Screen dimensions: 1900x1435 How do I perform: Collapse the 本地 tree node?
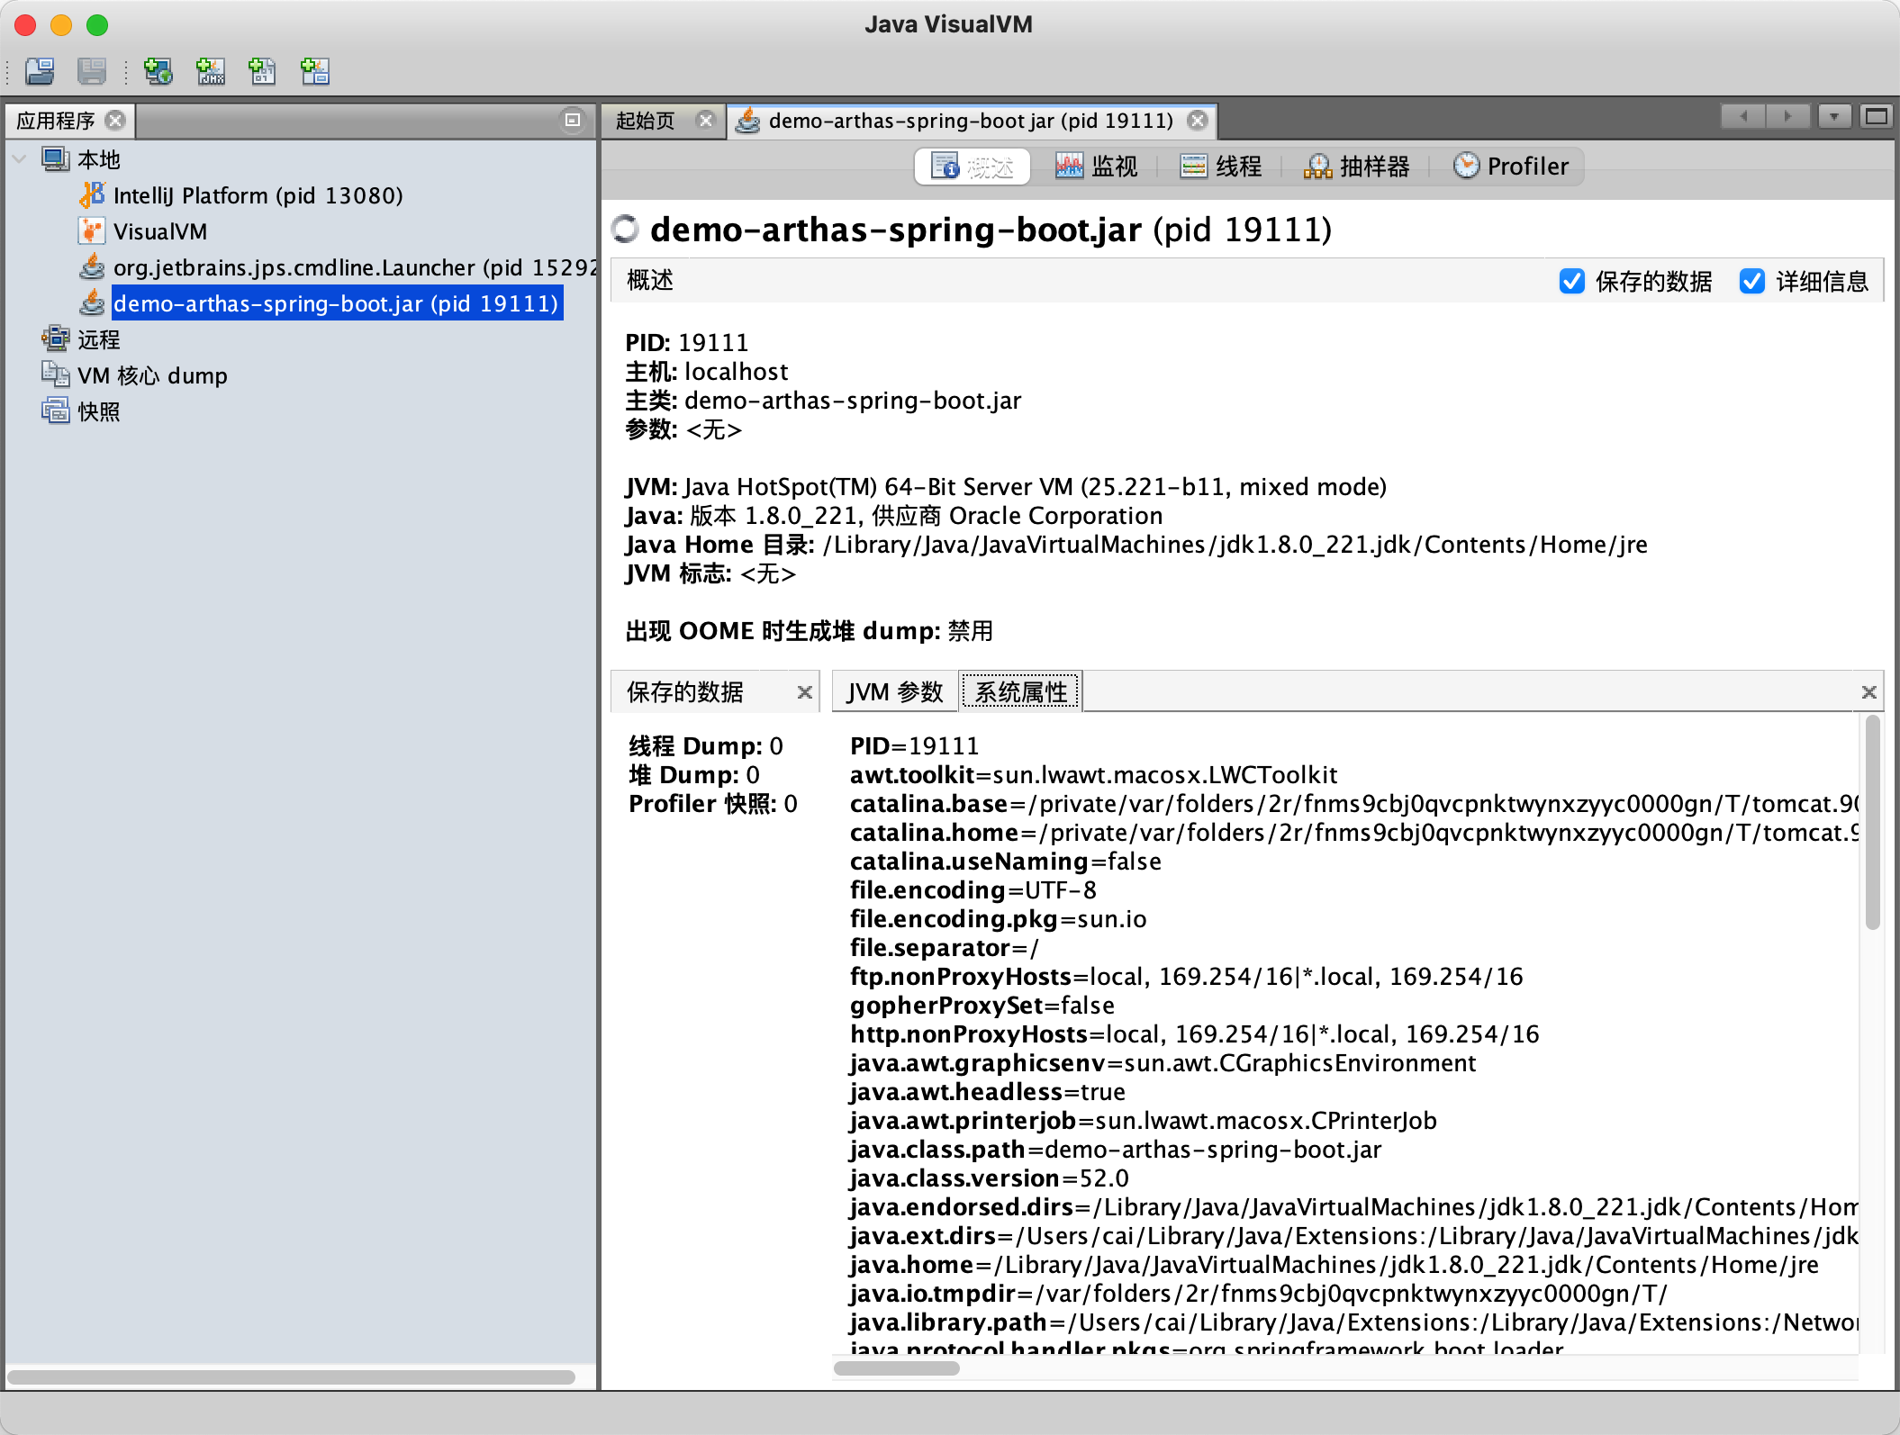pyautogui.click(x=19, y=159)
